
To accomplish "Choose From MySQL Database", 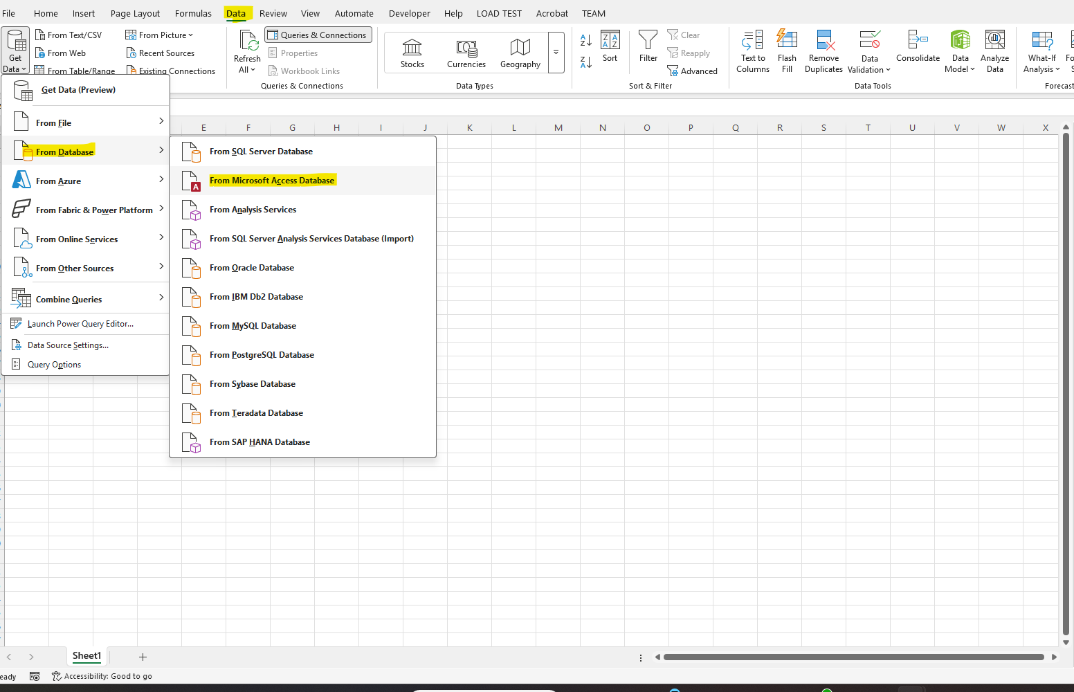I will (303, 326).
